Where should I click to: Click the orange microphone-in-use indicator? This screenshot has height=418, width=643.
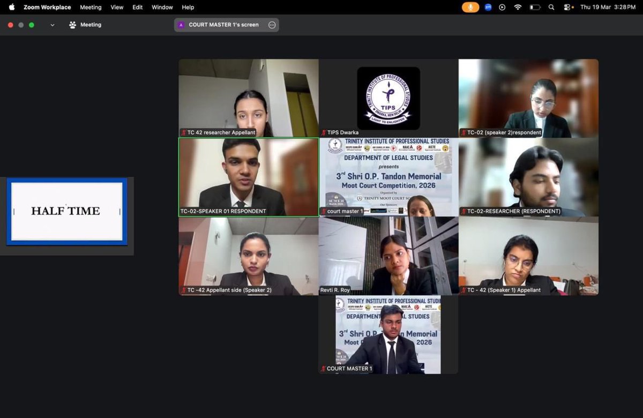pyautogui.click(x=470, y=7)
